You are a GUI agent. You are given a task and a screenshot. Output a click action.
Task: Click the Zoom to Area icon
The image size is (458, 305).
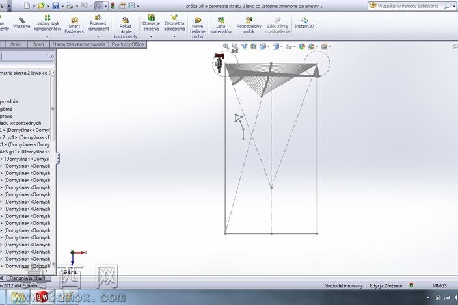click(x=235, y=46)
